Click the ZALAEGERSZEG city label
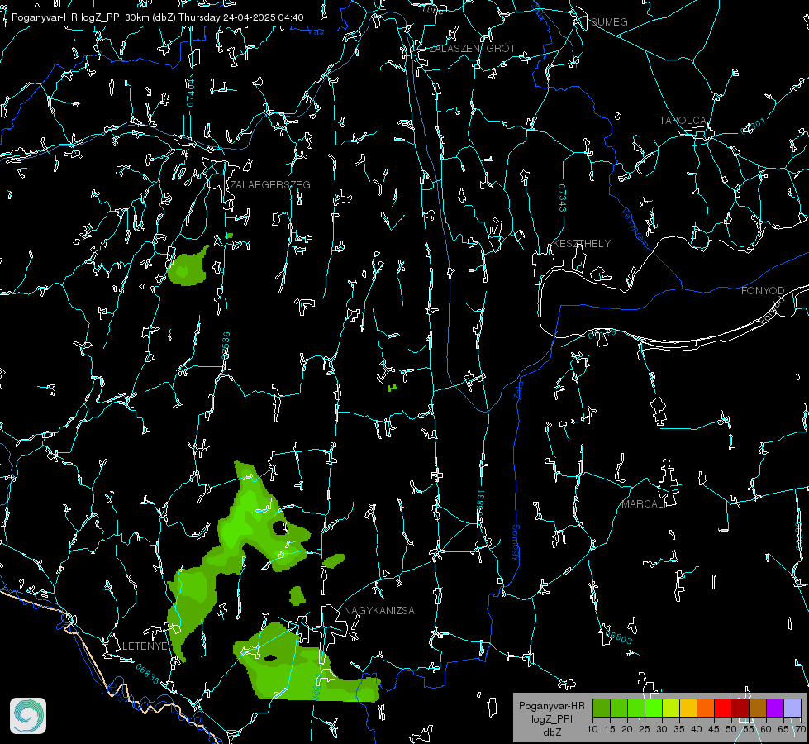The width and height of the screenshot is (809, 744). coord(270,185)
